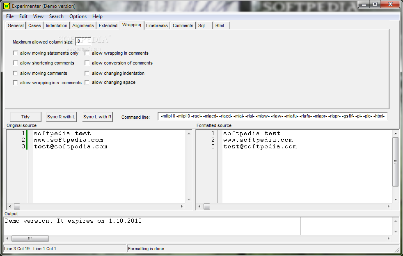Screen dimensions: 403x256
Task: Click line 1 text in Original source
Action: point(62,133)
